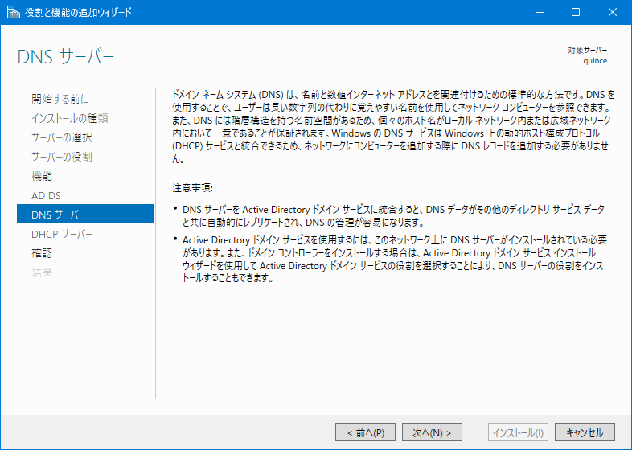Select 機能 step in sidebar
632x450 pixels.
pos(42,176)
